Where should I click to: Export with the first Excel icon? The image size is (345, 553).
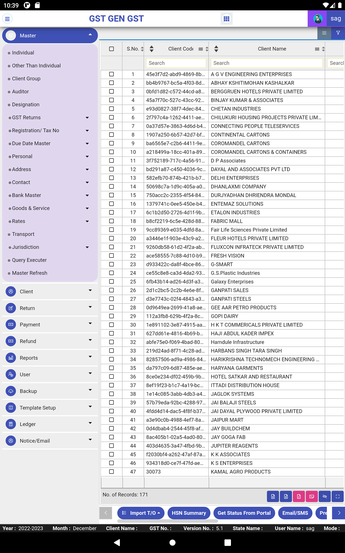[x=273, y=496]
